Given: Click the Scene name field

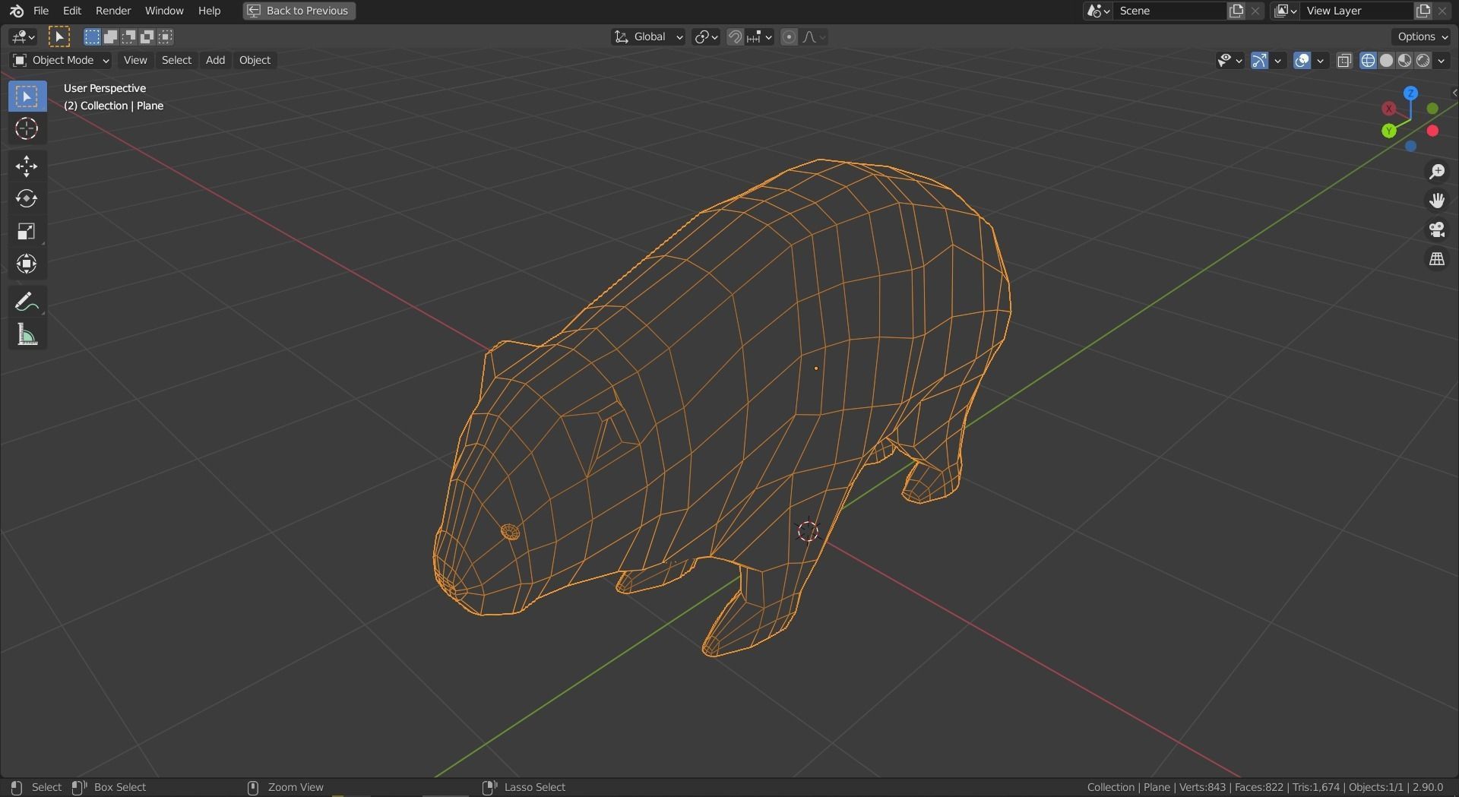Looking at the screenshot, I should 1170,11.
